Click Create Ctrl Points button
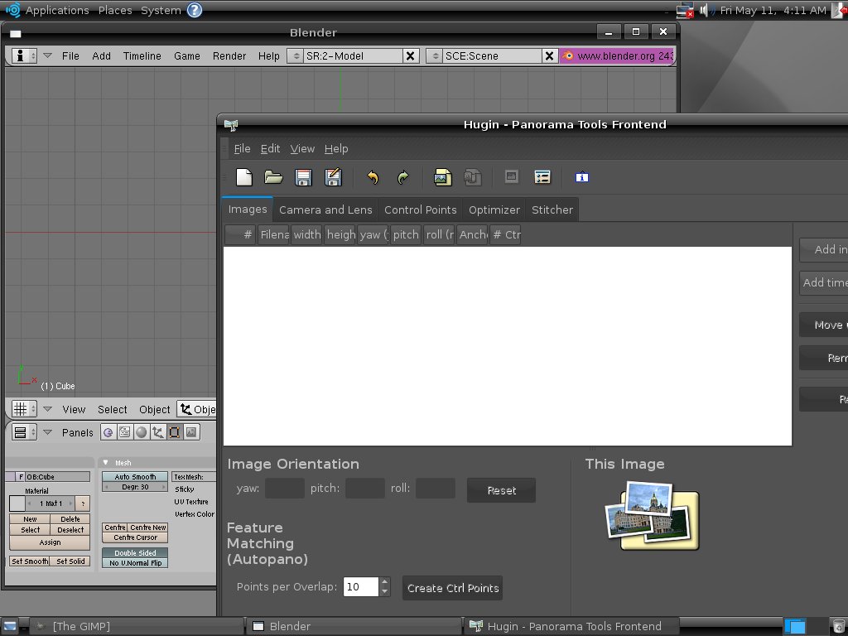 453,588
